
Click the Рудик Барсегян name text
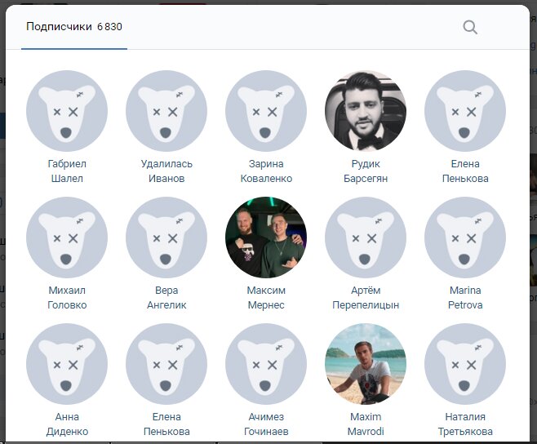click(x=366, y=171)
